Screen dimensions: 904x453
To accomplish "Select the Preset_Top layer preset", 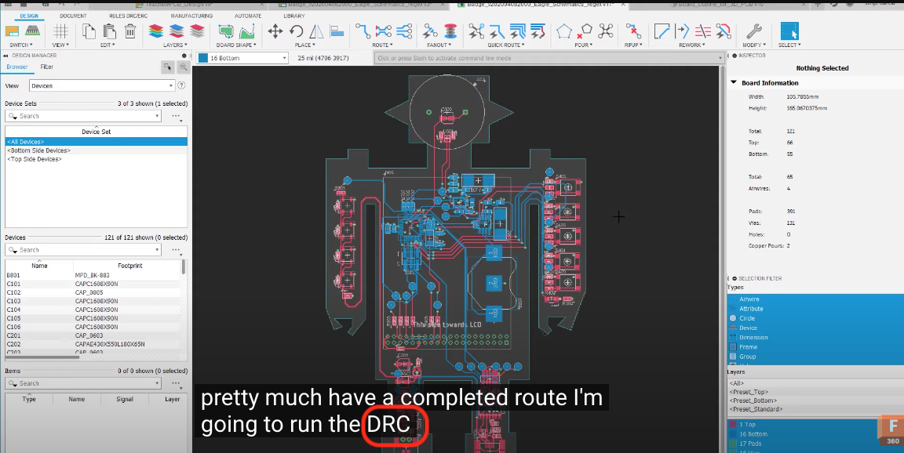I will [748, 391].
